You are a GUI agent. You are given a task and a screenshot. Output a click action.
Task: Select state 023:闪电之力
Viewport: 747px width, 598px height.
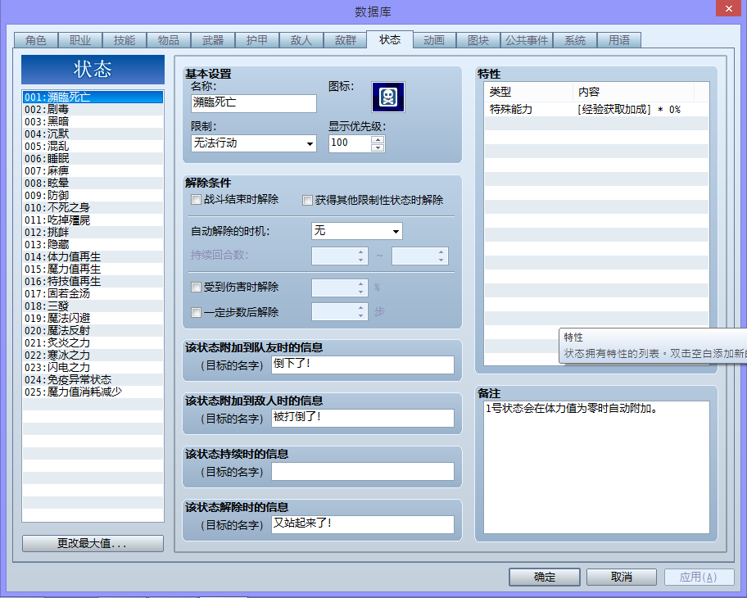(93, 367)
